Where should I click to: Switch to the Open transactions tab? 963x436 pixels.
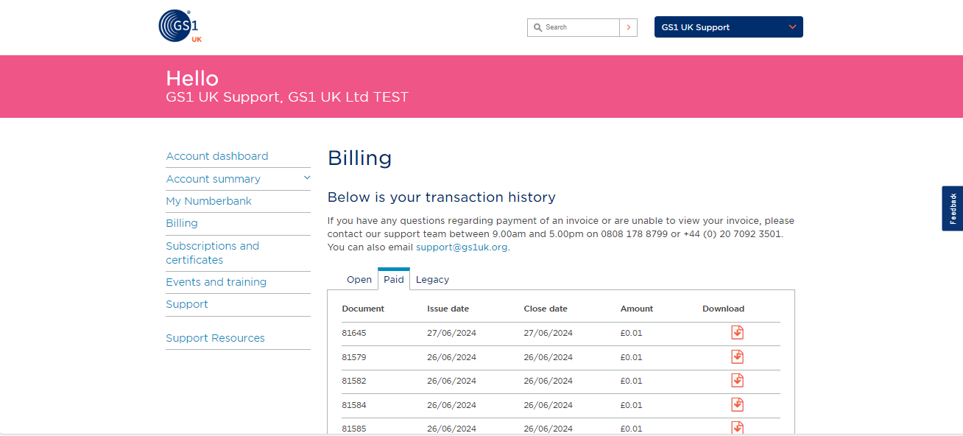pyautogui.click(x=359, y=279)
